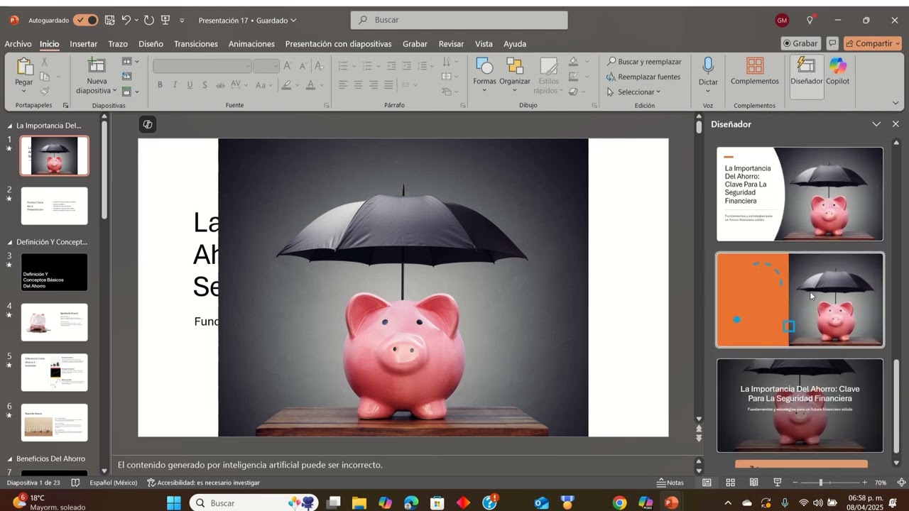Choose the orange Designer layout option
Image resolution: width=909 pixels, height=511 pixels.
click(800, 300)
